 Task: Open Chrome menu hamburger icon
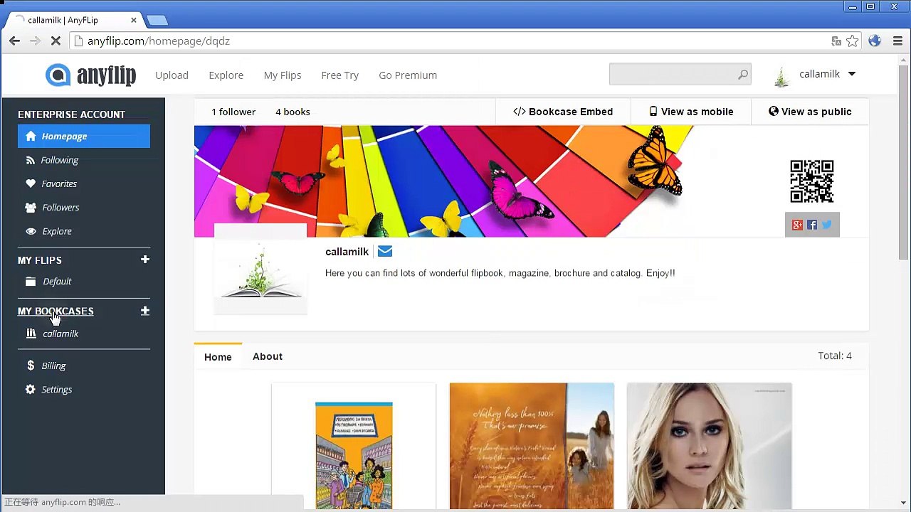[898, 41]
